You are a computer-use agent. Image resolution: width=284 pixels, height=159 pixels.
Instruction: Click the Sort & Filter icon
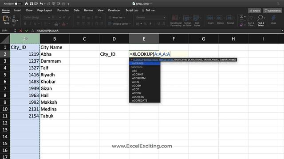(250, 18)
